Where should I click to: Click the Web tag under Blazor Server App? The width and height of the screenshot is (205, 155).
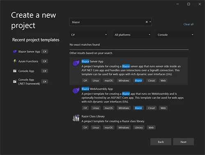pyautogui.click(x=163, y=81)
